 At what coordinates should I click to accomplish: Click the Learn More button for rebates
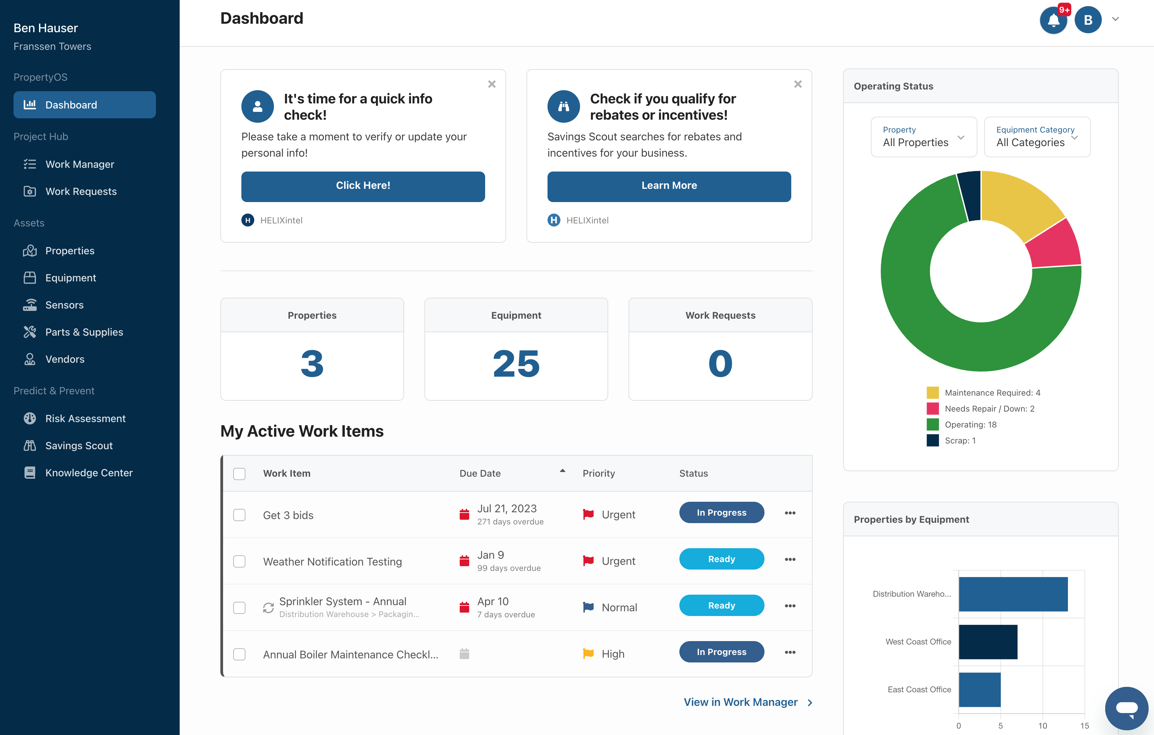[x=669, y=186]
